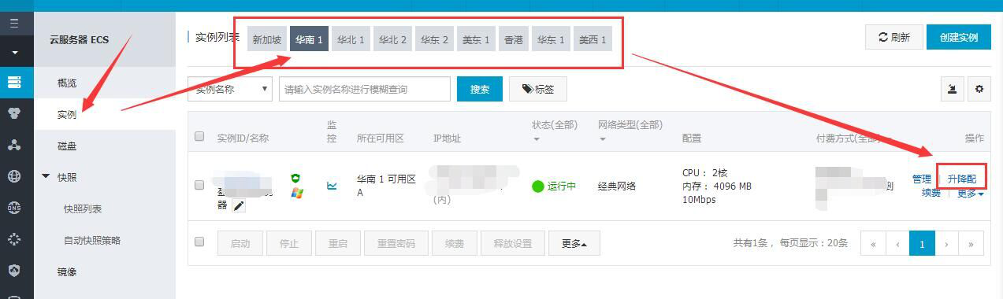This screenshot has width=1003, height=299.
Task: Open 快照列表 submenu item
Action: point(83,209)
